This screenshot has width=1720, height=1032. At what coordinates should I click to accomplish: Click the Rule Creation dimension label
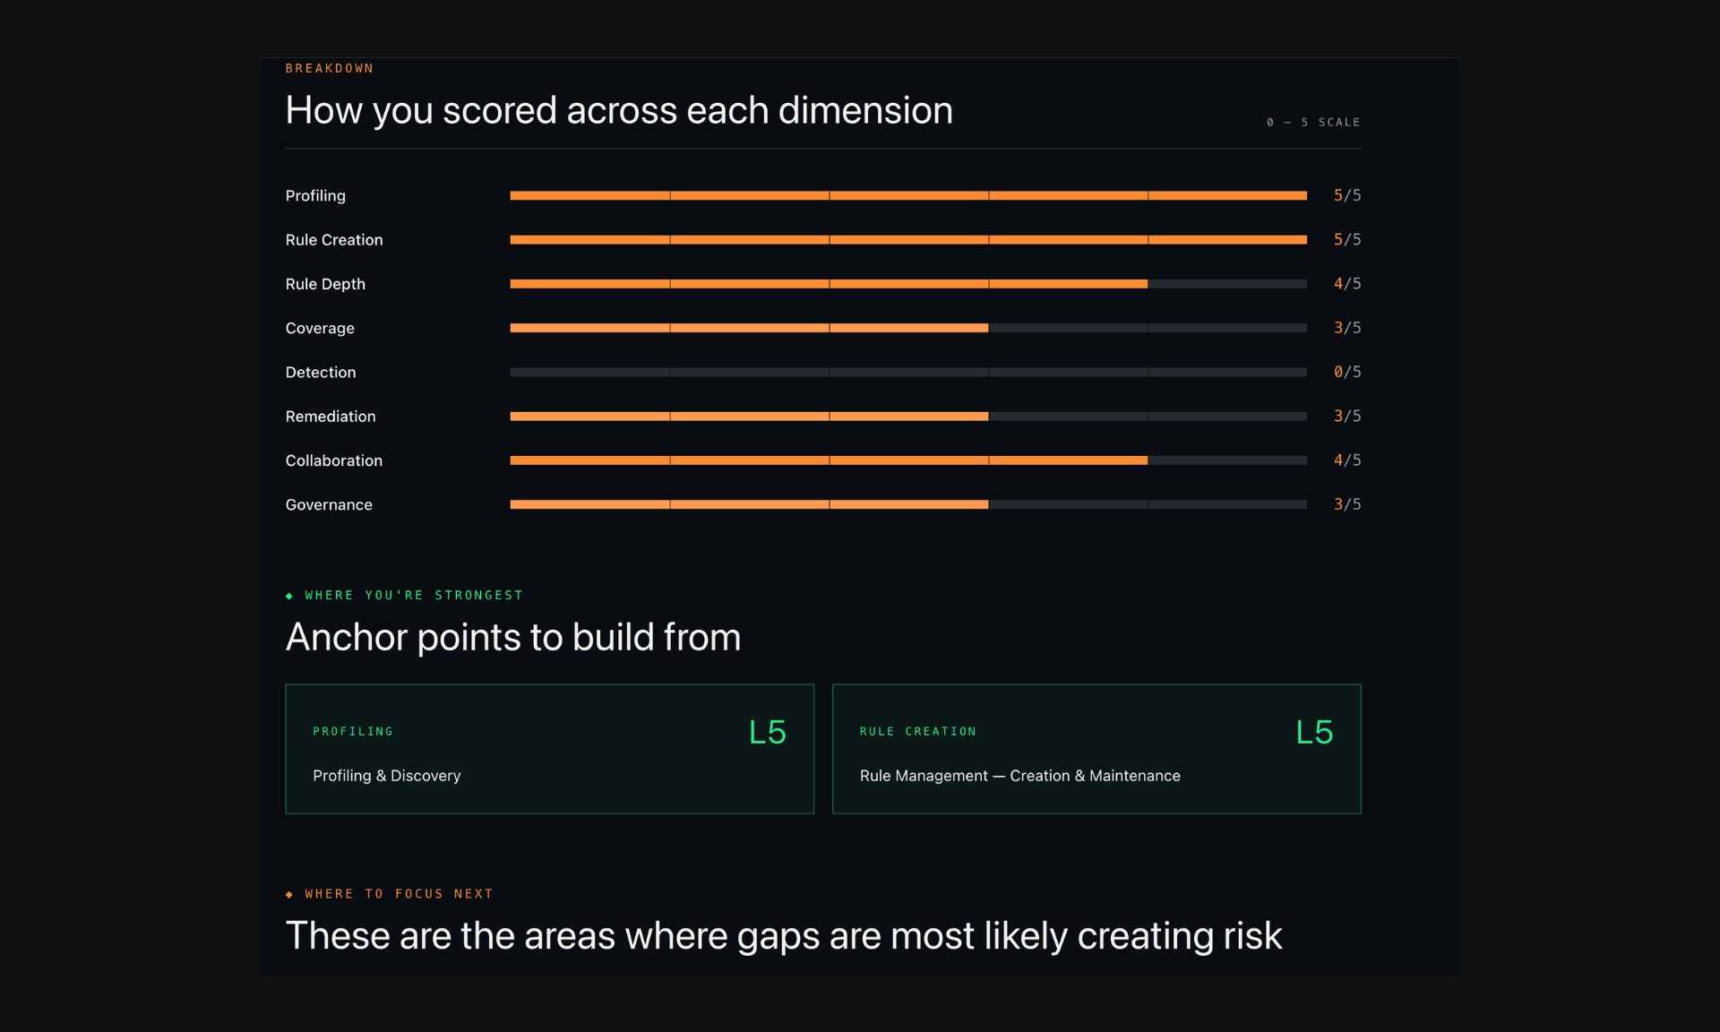(x=334, y=239)
